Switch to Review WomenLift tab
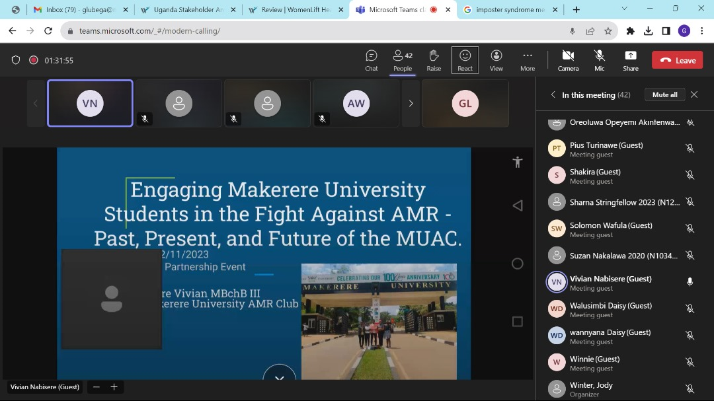The height and width of the screenshot is (401, 714). click(x=296, y=9)
